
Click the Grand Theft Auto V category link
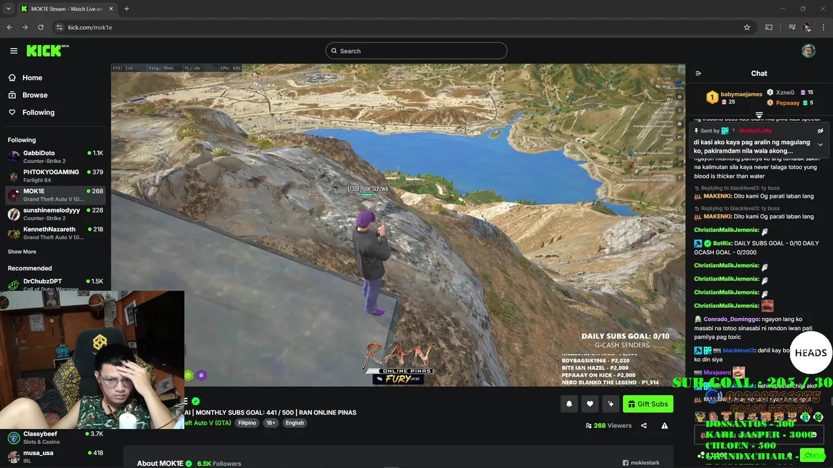click(x=206, y=422)
